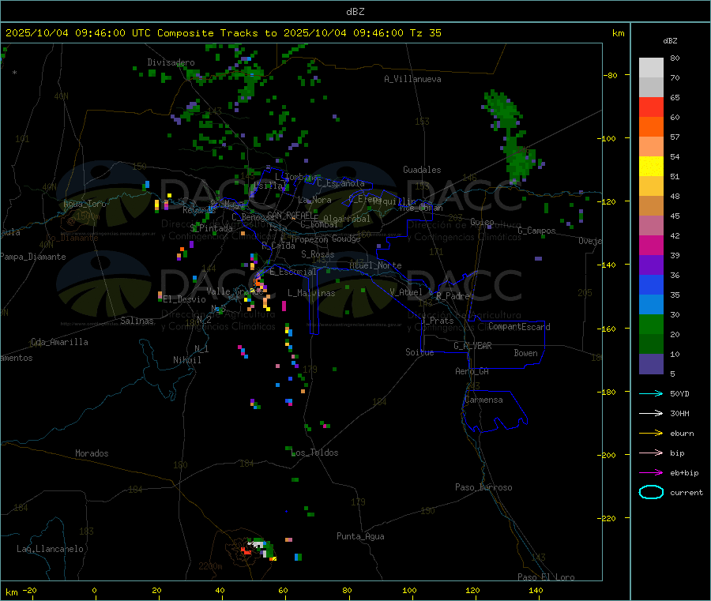Click the magenta 39-42 dBZ legend swatch
This screenshot has height=601, width=711.
point(651,245)
